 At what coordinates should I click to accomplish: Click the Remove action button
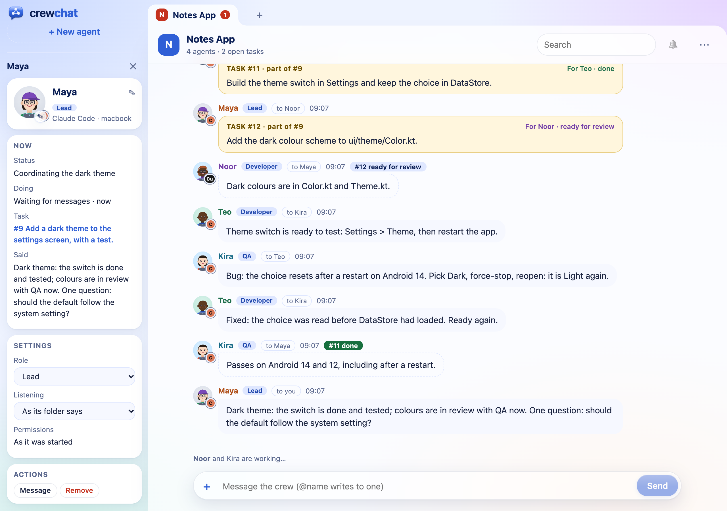[79, 490]
